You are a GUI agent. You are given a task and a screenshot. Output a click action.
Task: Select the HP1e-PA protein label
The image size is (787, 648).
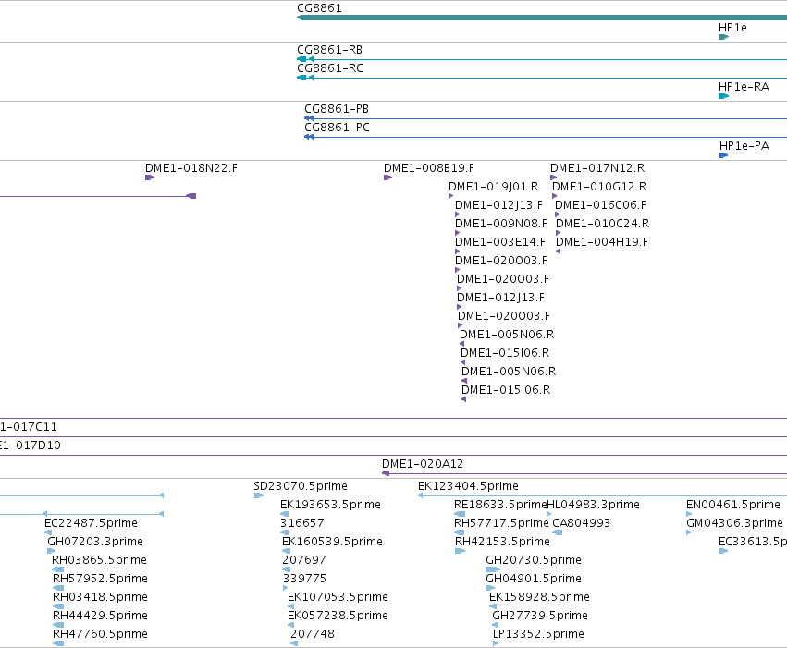coord(744,146)
